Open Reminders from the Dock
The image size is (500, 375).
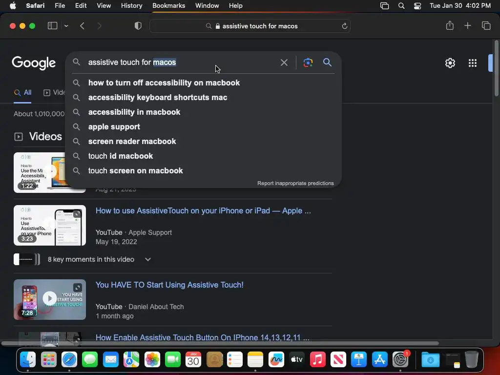235,360
